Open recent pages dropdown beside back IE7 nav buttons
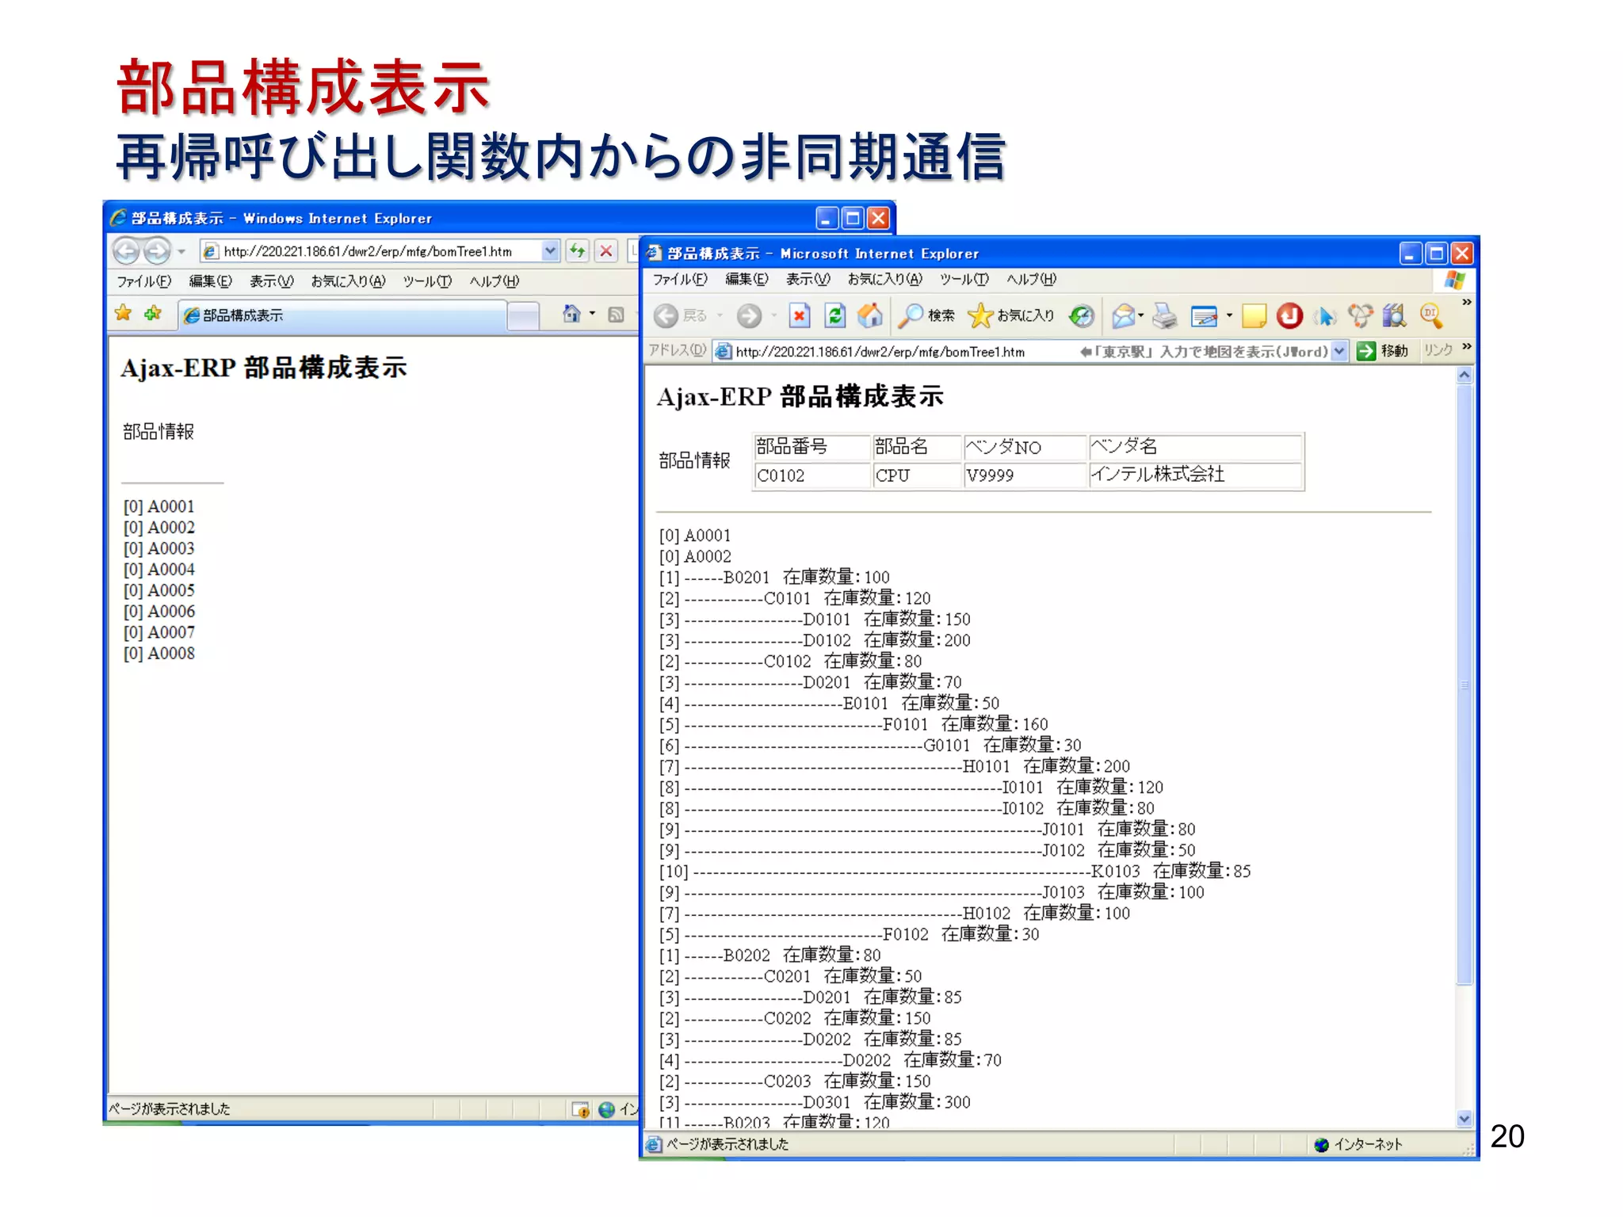The width and height of the screenshot is (1623, 1217). click(181, 252)
